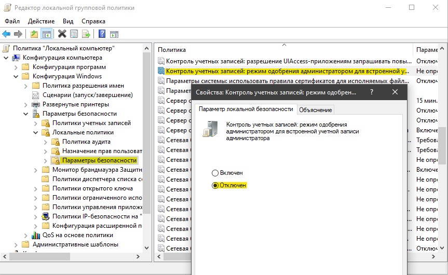
Task: Click the policy icon beside UIAccess row
Action: [161, 61]
